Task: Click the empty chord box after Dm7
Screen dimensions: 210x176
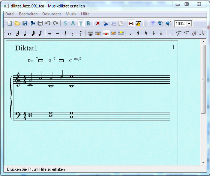Action: 41,61
